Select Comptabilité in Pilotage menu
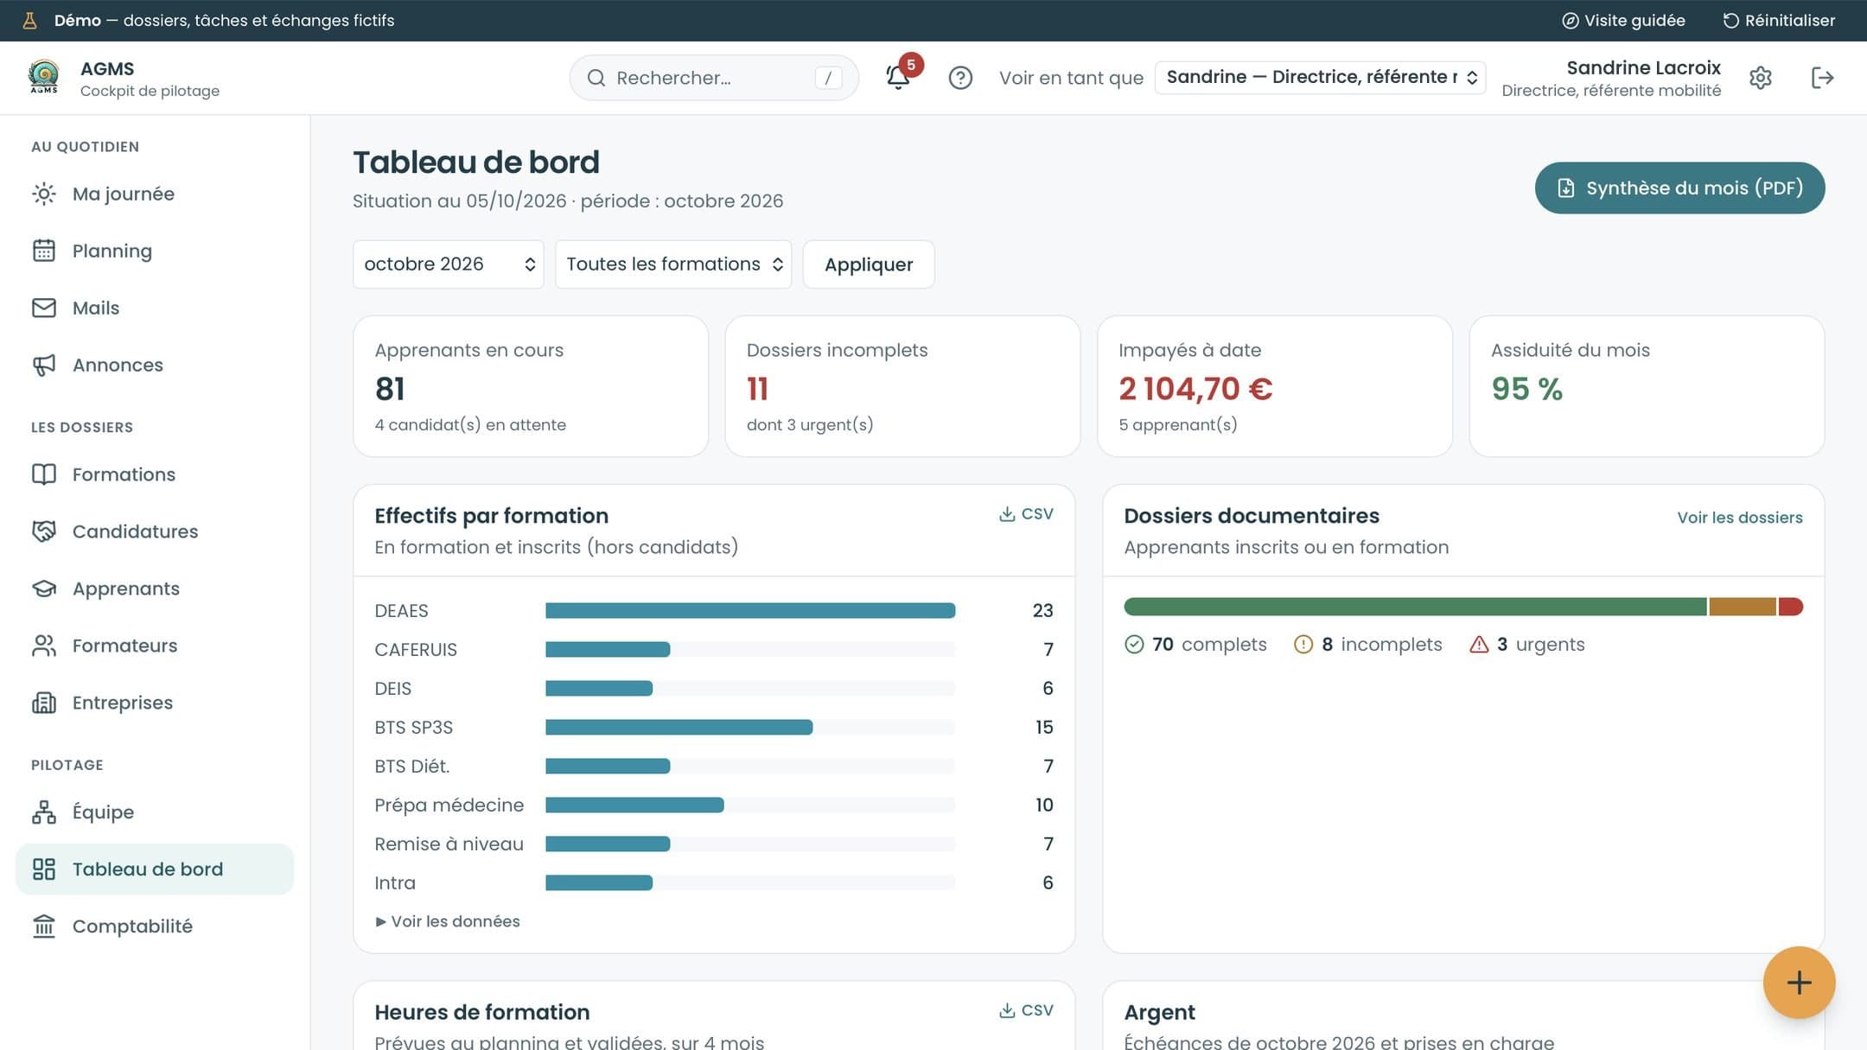The width and height of the screenshot is (1867, 1050). pos(155,926)
